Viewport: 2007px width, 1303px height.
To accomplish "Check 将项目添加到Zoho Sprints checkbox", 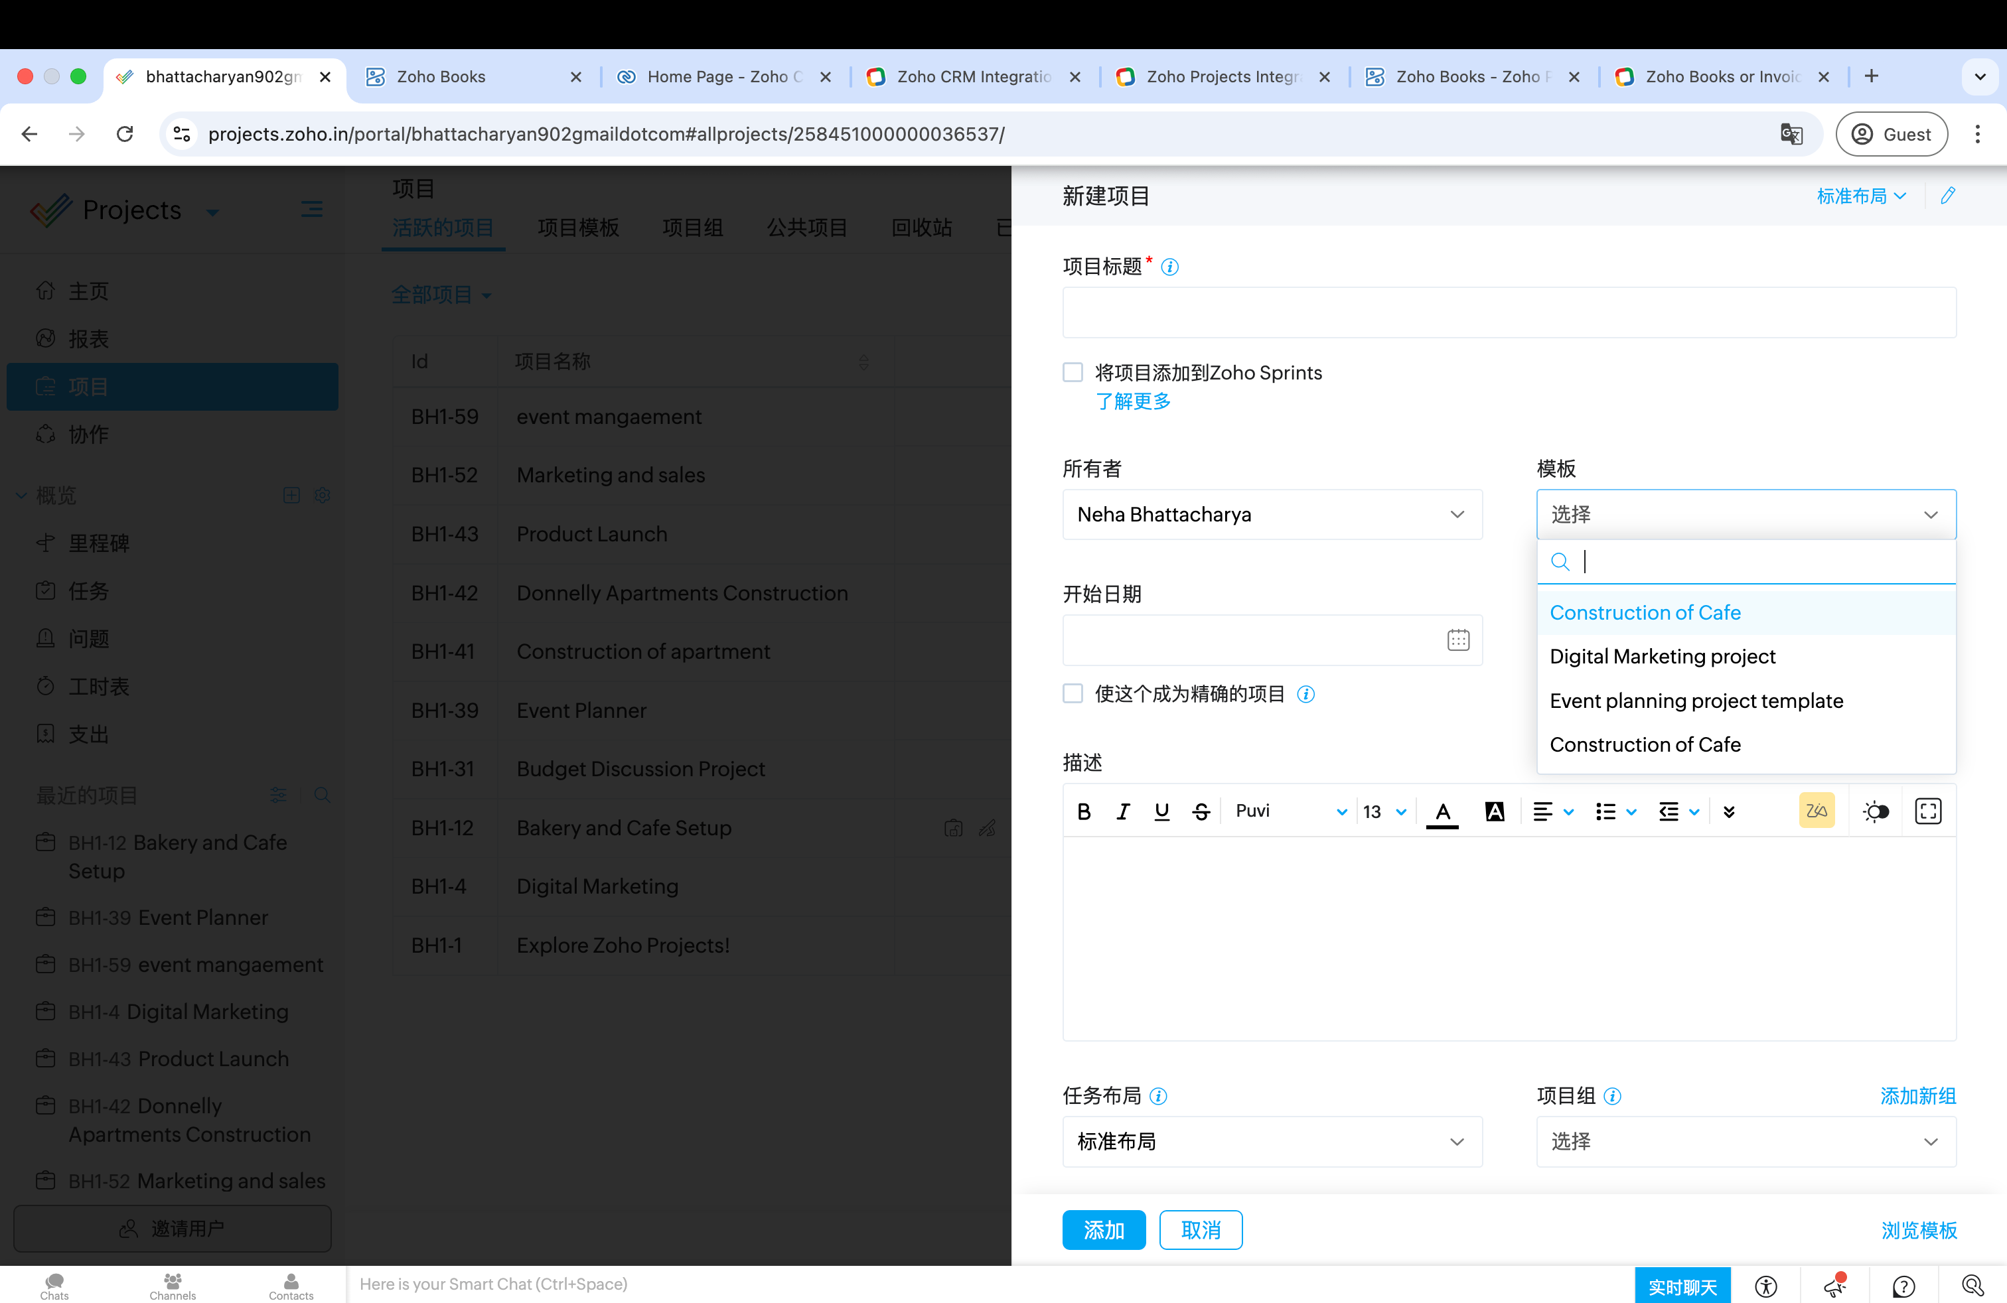I will tap(1073, 373).
